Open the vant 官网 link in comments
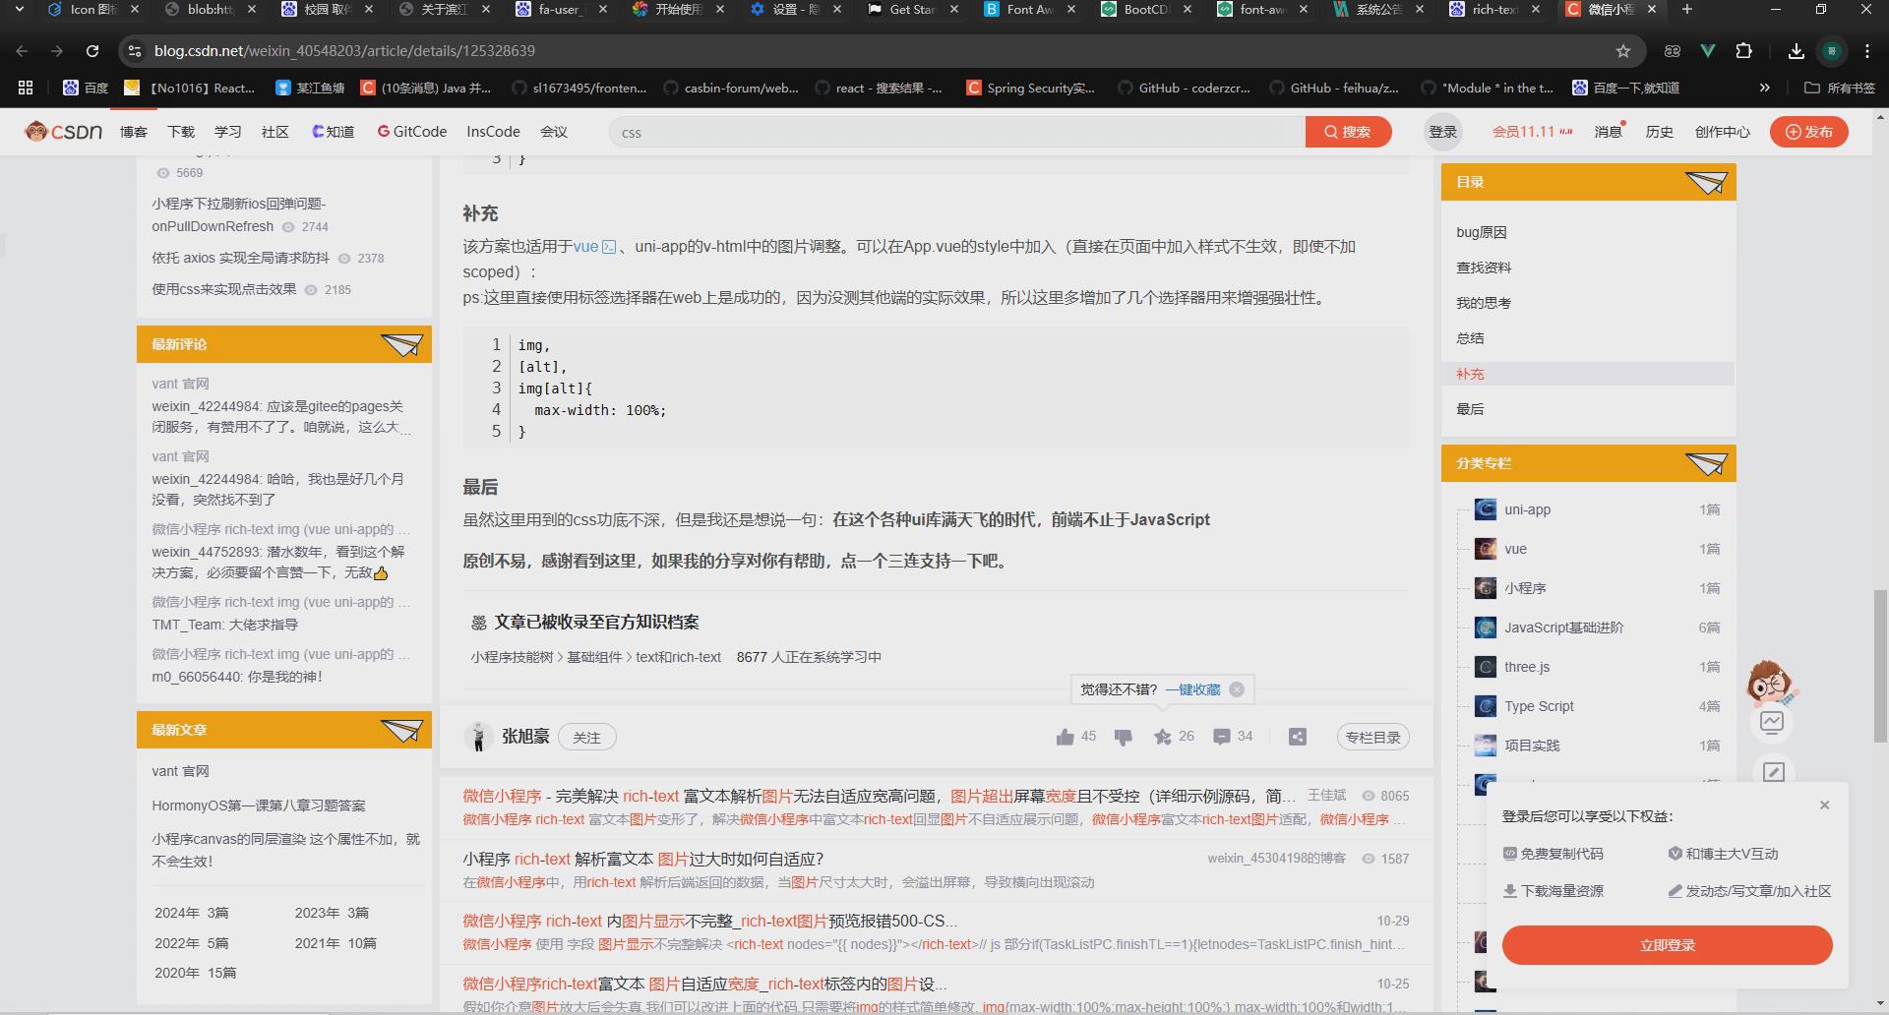 click(x=181, y=383)
